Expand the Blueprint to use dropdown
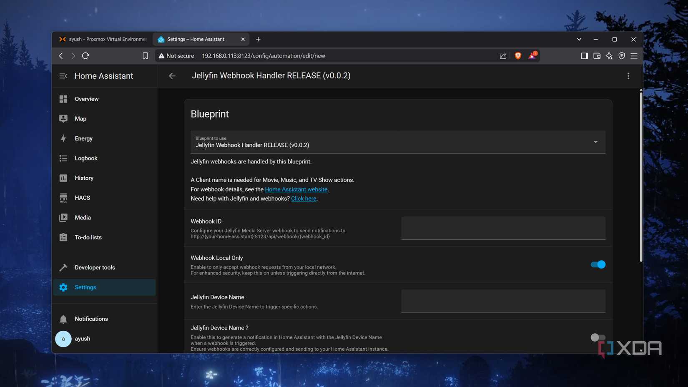This screenshot has height=387, width=688. 398,142
